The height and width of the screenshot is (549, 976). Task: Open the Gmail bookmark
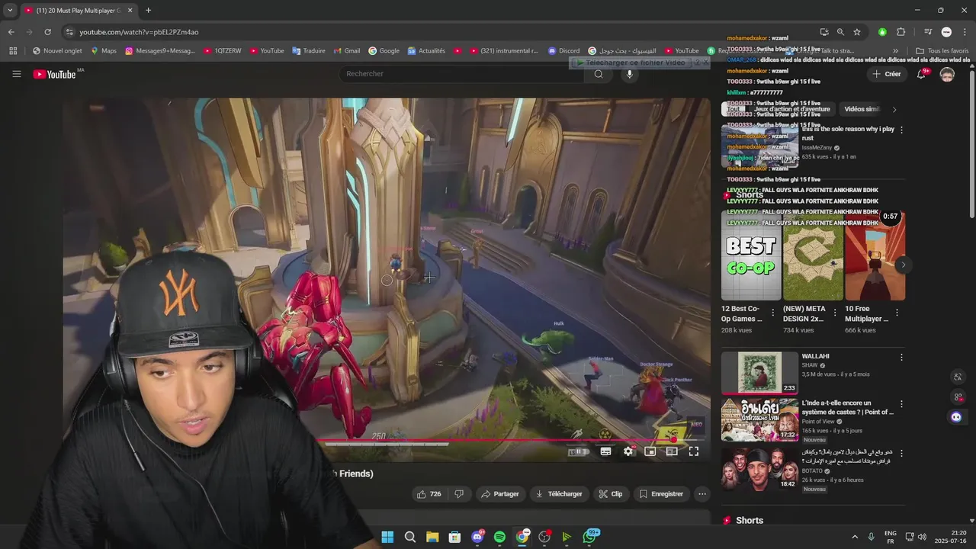pos(346,51)
